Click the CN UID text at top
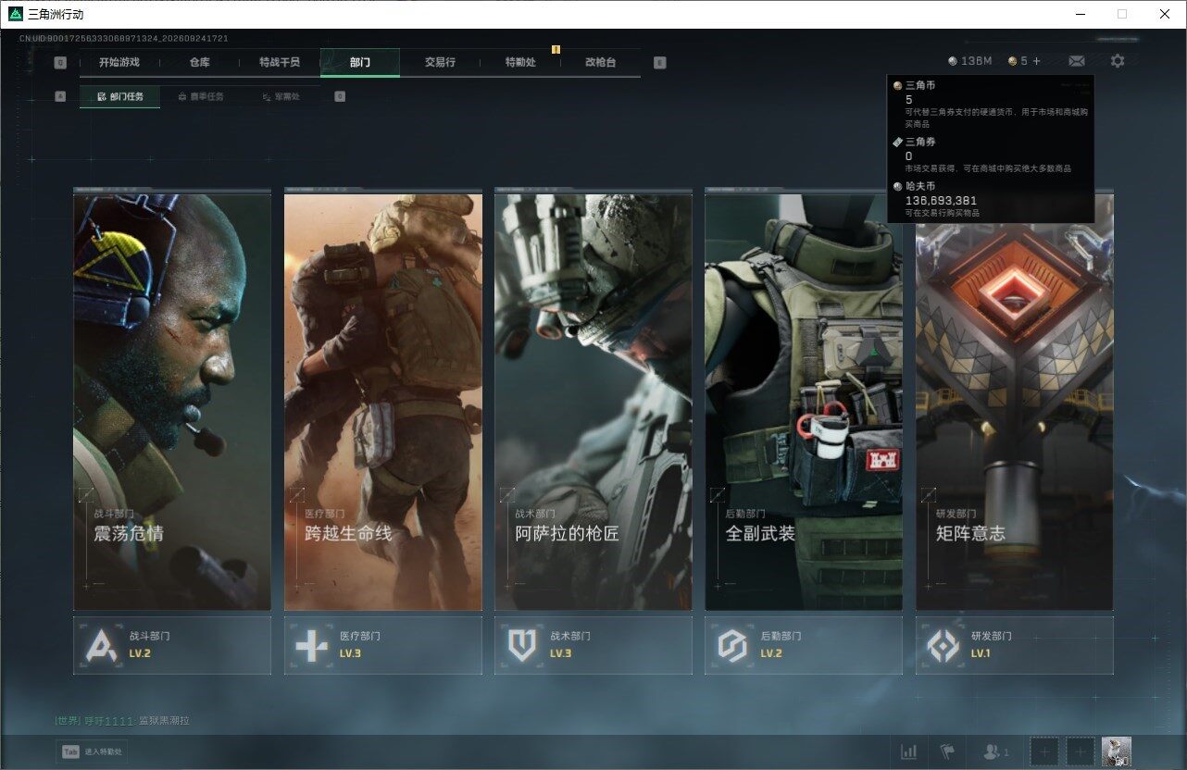The height and width of the screenshot is (770, 1187). click(124, 39)
